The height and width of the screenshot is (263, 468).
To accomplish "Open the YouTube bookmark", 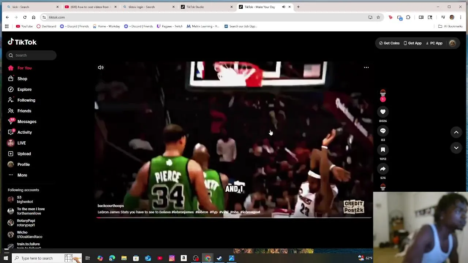I will click(x=24, y=26).
